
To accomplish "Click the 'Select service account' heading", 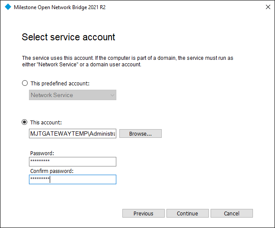I will point(68,37).
